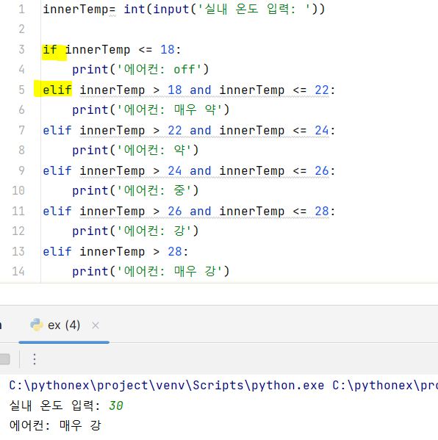The image size is (438, 440).
Task: Click gutter line number 14
Action: (x=18, y=271)
